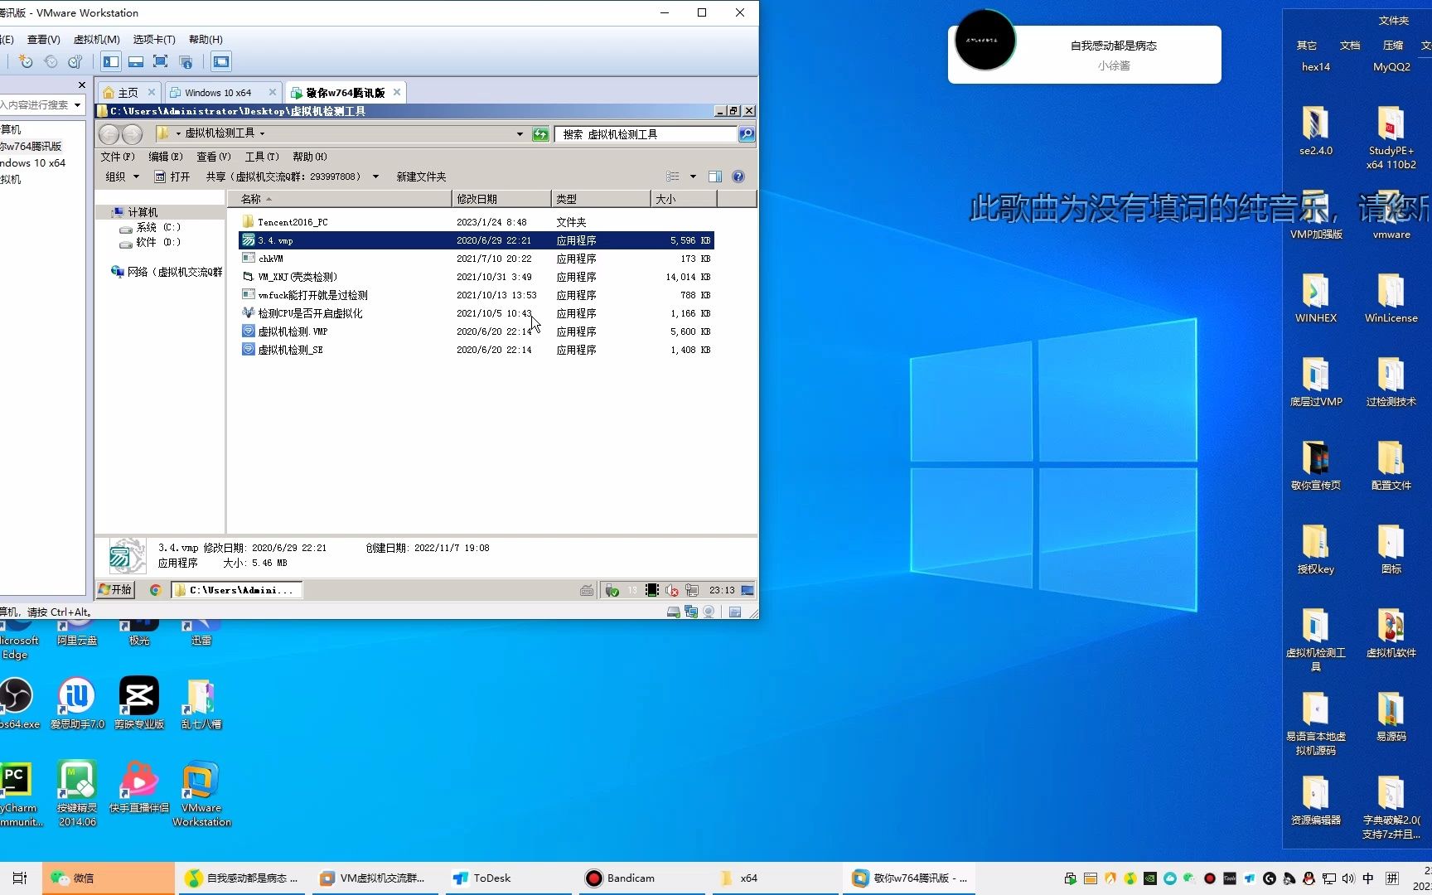Click the Unity mode toolbar icon
Viewport: 1432px width, 895px height.
186,61
